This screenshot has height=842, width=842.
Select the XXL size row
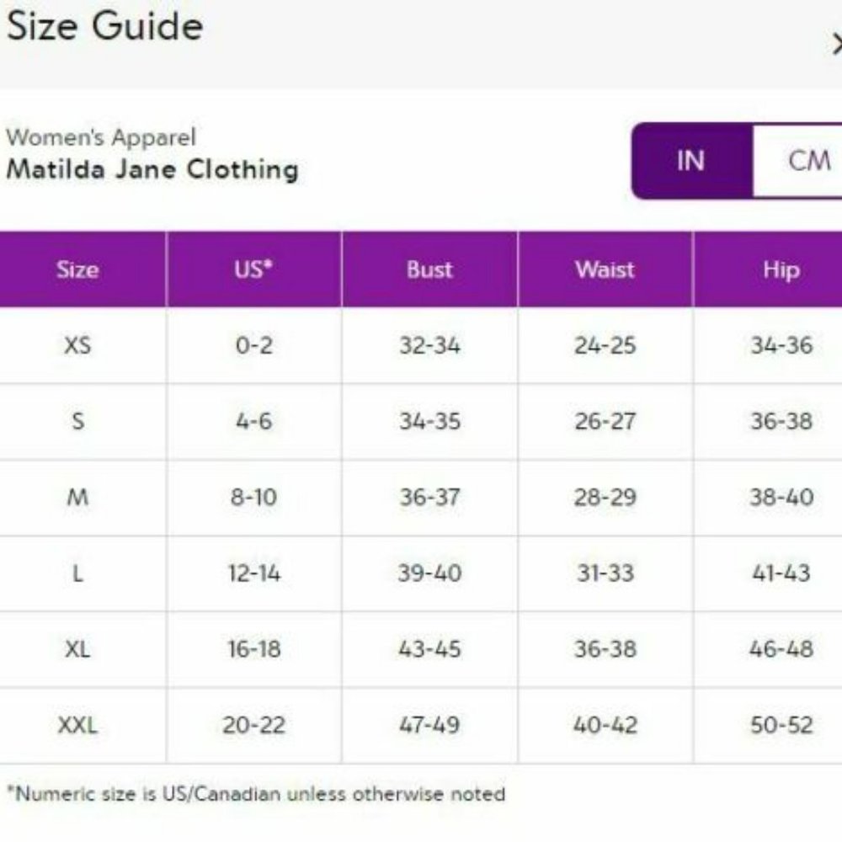tap(78, 725)
